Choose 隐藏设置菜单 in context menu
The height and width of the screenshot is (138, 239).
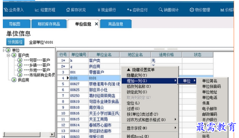(150, 70)
